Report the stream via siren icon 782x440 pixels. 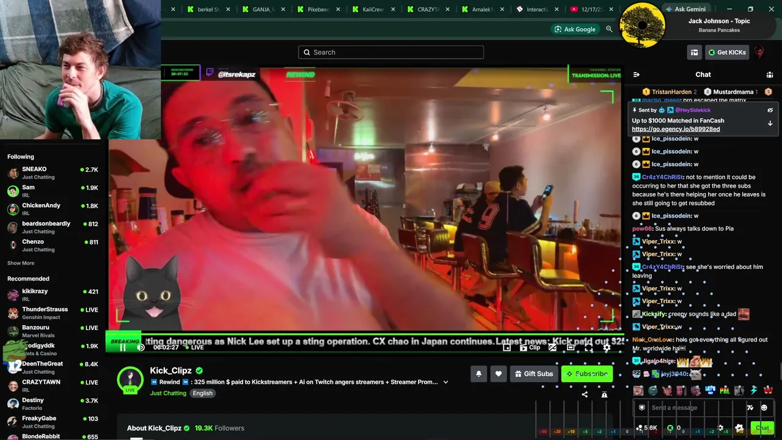tap(604, 395)
